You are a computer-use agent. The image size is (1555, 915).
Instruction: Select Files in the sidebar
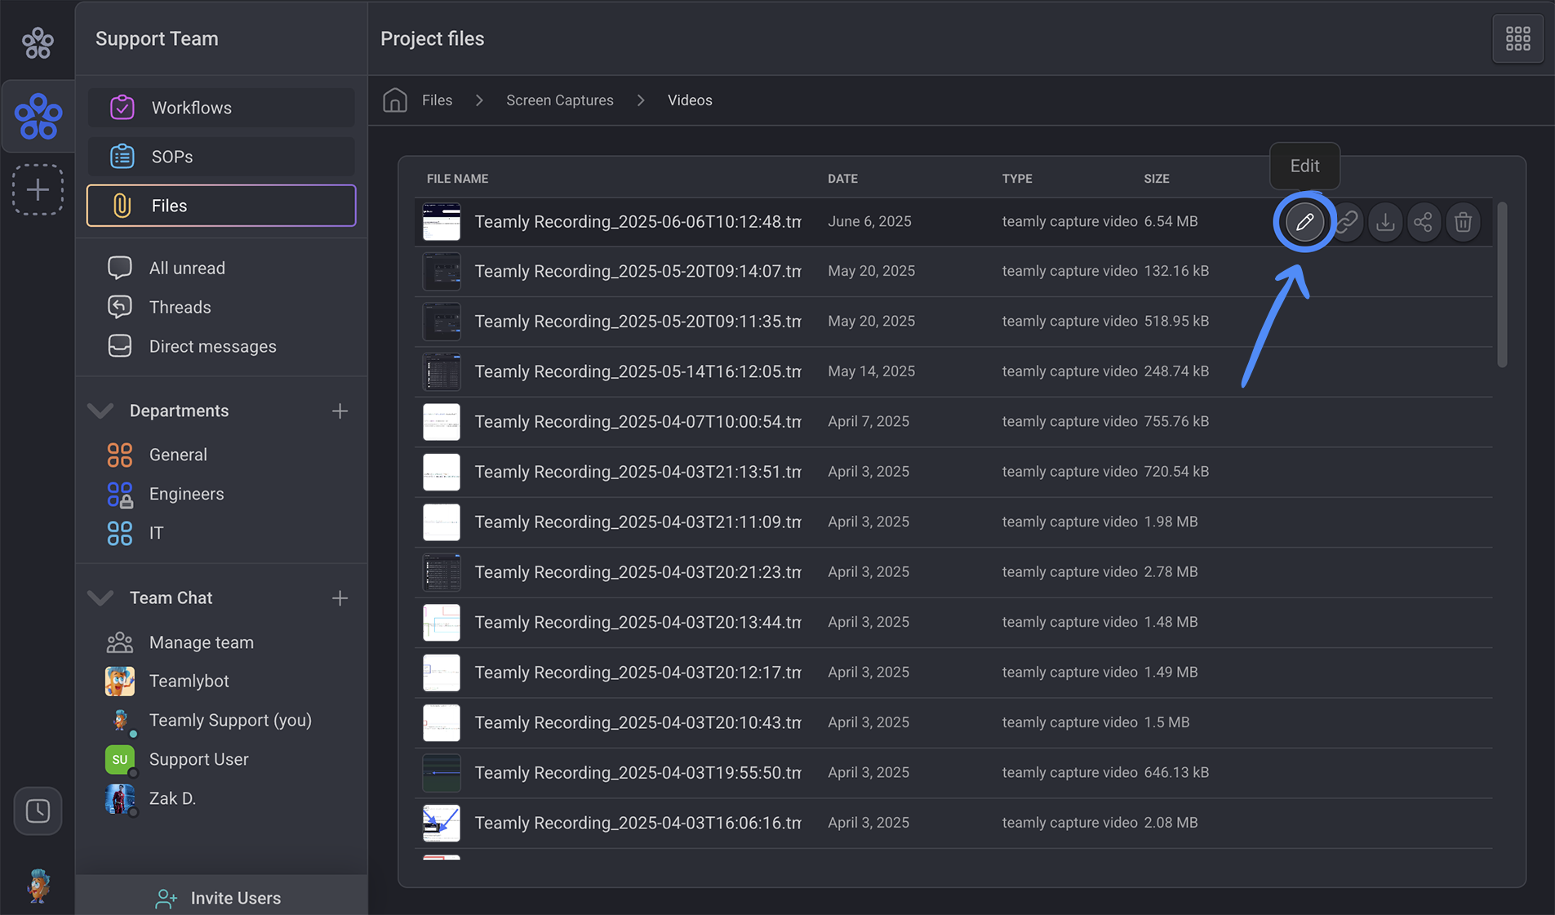pyautogui.click(x=221, y=206)
